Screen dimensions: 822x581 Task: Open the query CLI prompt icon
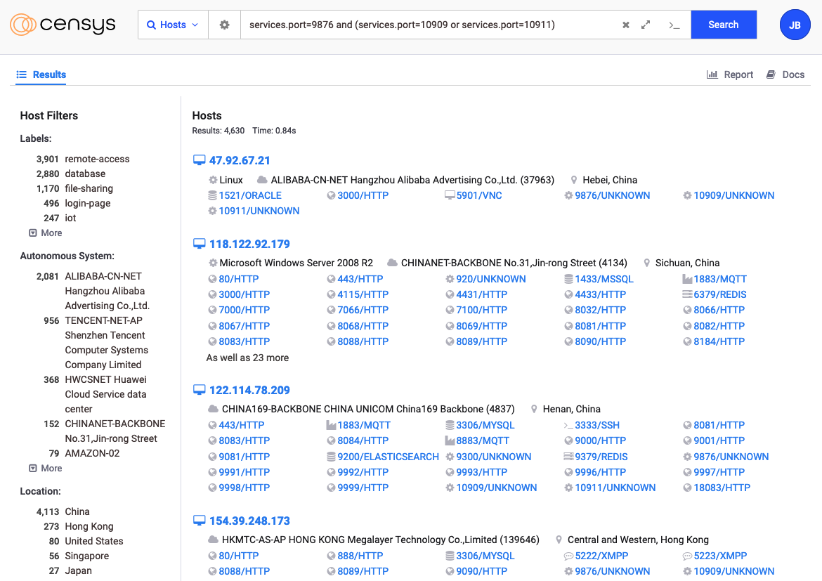(x=674, y=25)
